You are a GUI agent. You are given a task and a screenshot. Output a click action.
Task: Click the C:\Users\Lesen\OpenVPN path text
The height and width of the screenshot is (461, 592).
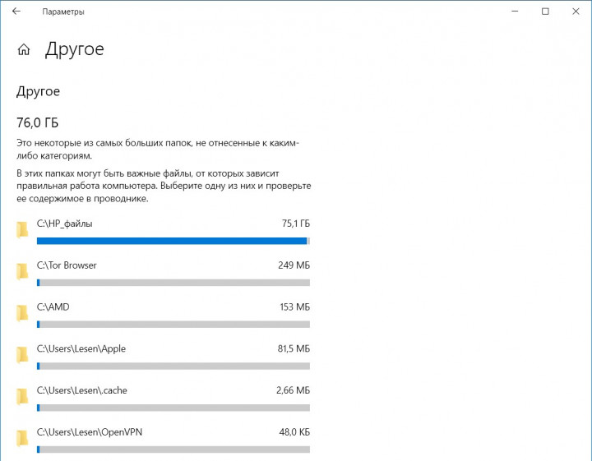90,432
